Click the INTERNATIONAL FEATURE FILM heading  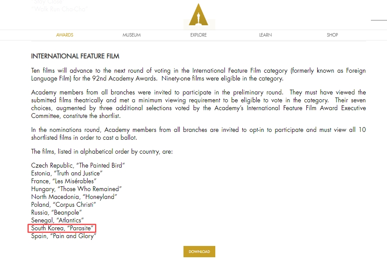[75, 56]
